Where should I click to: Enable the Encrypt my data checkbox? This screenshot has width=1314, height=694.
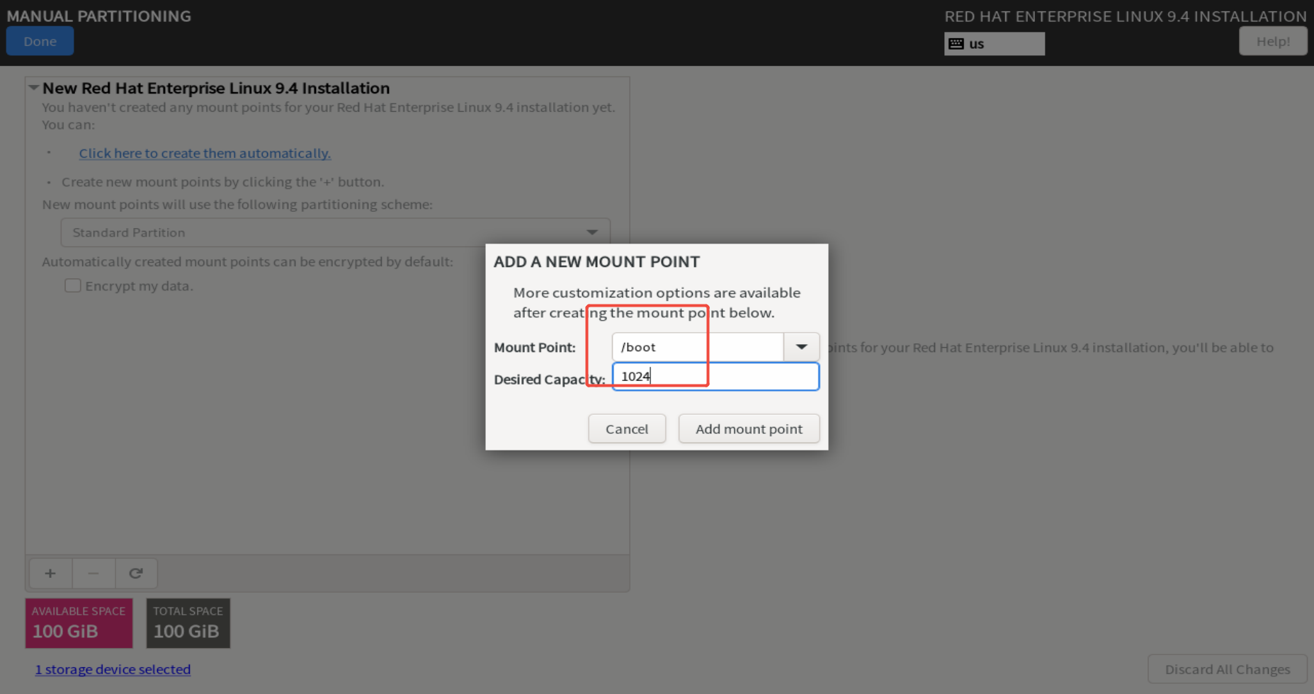tap(72, 285)
